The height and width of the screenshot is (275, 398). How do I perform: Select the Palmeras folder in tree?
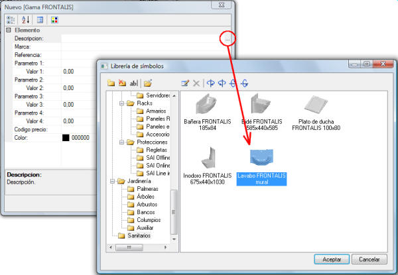[x=143, y=189]
